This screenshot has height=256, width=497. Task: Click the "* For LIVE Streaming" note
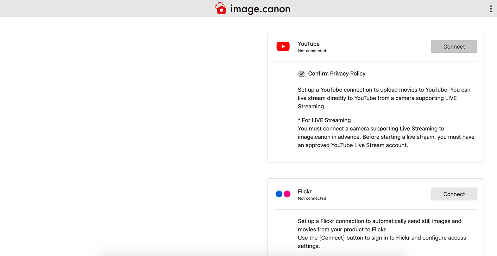pyautogui.click(x=324, y=120)
